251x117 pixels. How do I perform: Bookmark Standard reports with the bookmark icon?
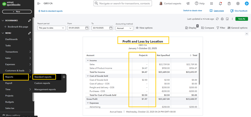click(x=64, y=77)
